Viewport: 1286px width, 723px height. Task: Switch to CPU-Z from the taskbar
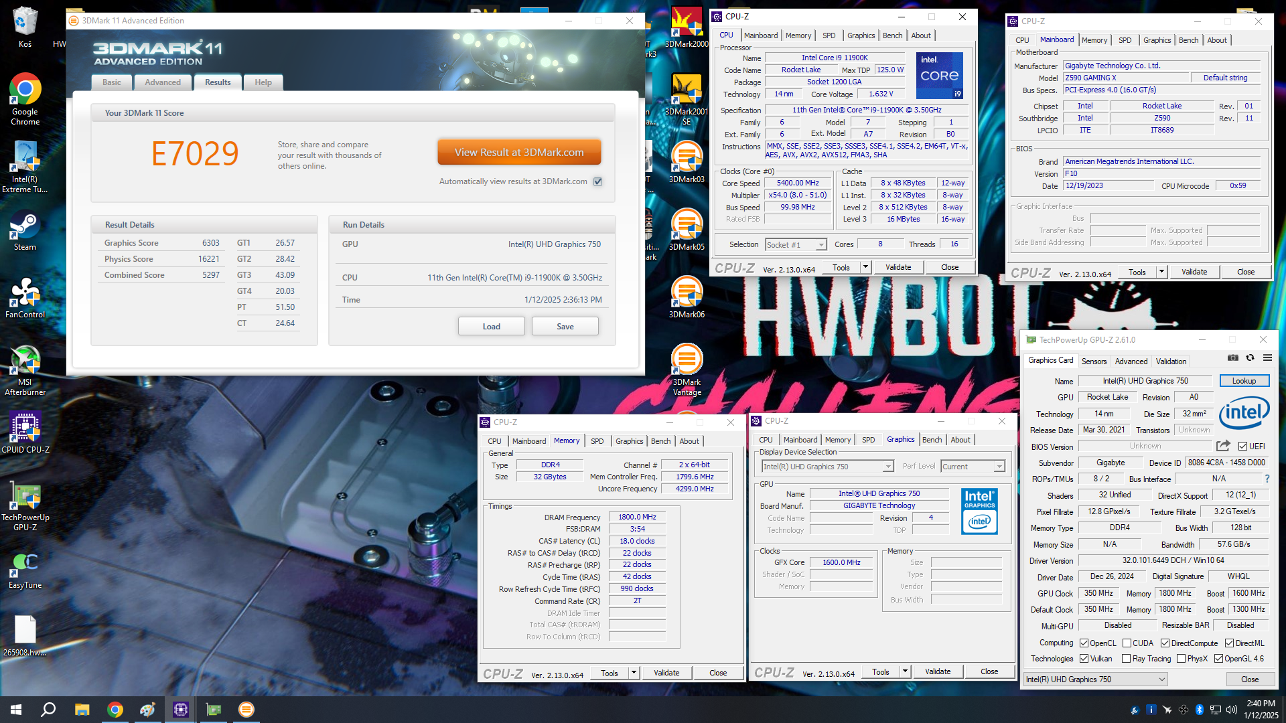coord(181,710)
